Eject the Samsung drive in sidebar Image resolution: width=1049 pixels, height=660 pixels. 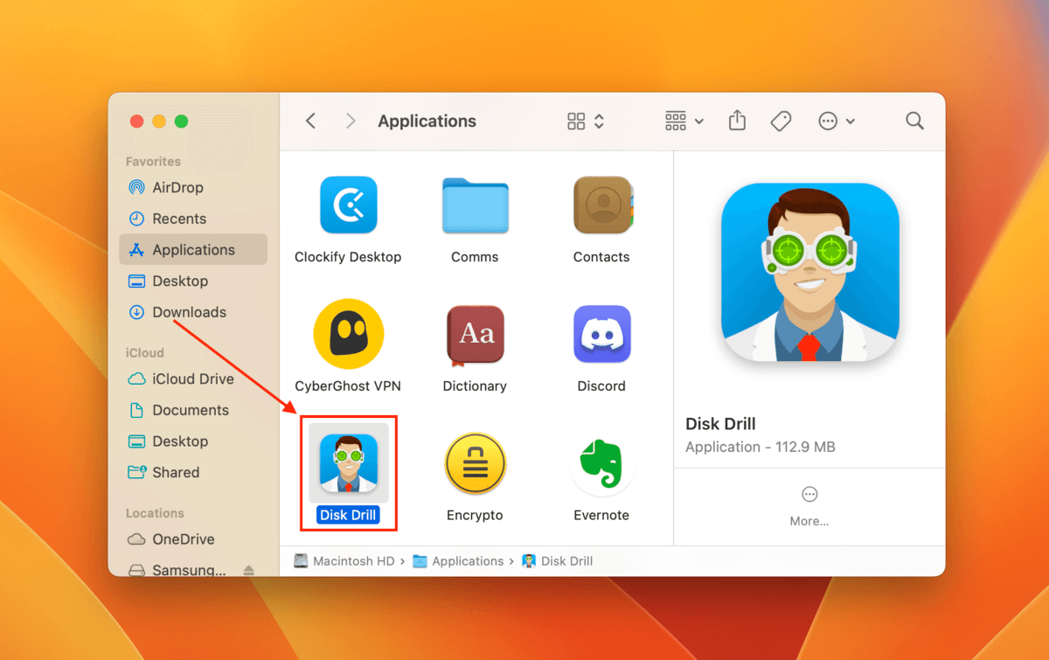pos(248,570)
